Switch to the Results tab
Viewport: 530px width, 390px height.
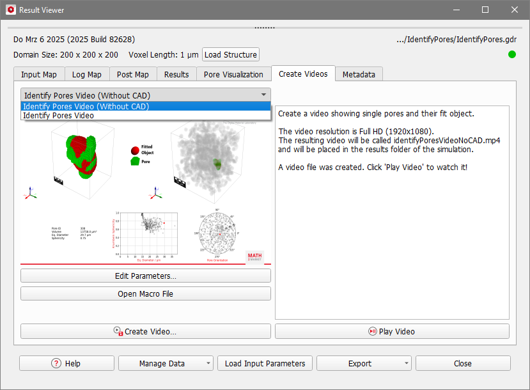coord(176,74)
